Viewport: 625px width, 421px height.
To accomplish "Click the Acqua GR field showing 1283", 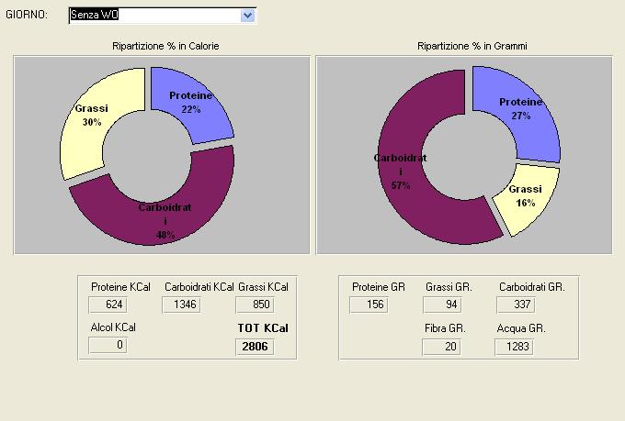I will (x=515, y=347).
